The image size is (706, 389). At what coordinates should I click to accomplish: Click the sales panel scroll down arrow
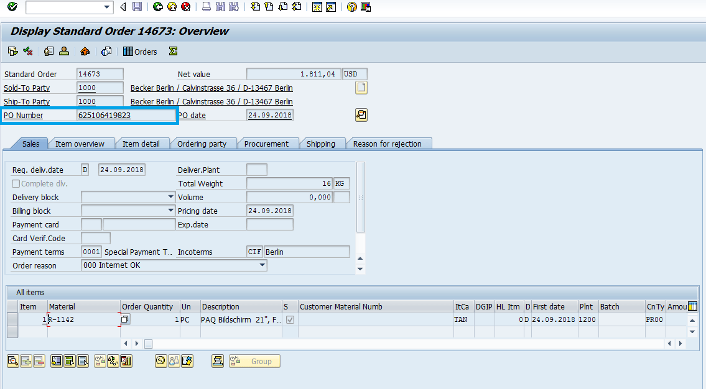[360, 269]
